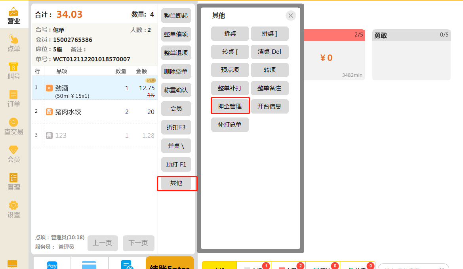Apply discount with 折扣F3 button
This screenshot has height=269, width=463.
(x=176, y=127)
